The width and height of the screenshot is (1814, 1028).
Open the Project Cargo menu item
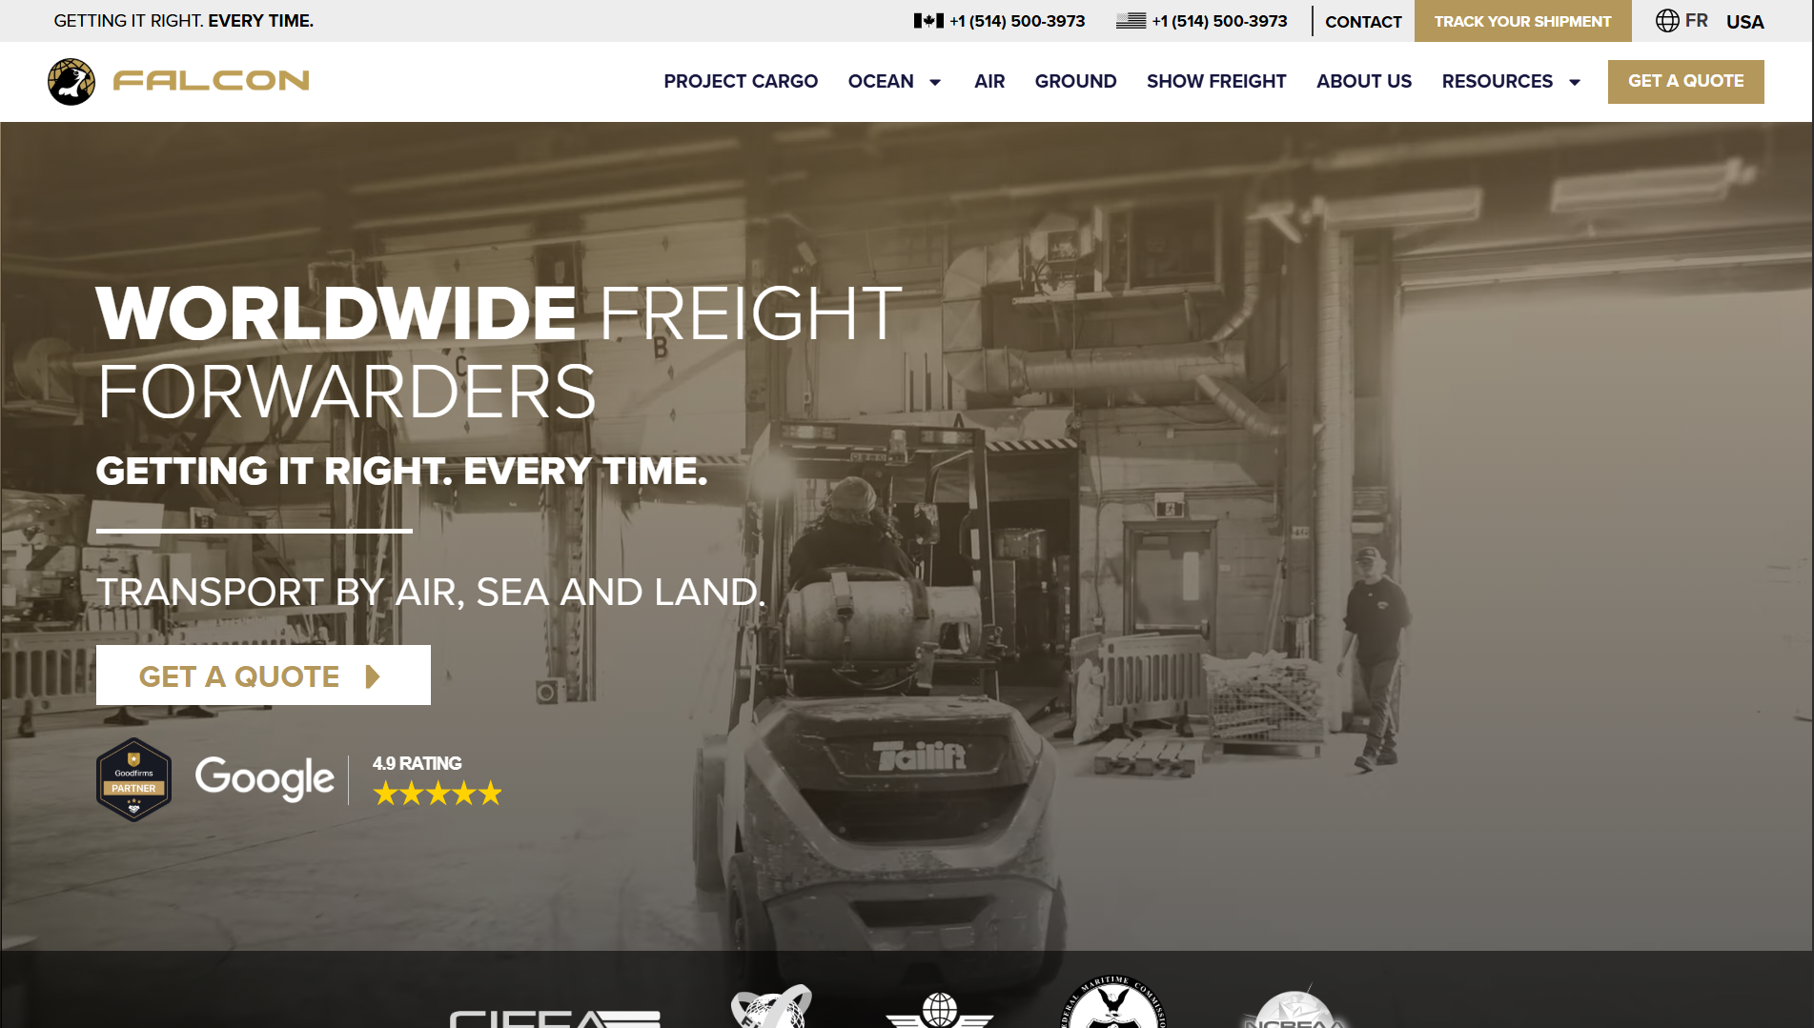pyautogui.click(x=741, y=81)
